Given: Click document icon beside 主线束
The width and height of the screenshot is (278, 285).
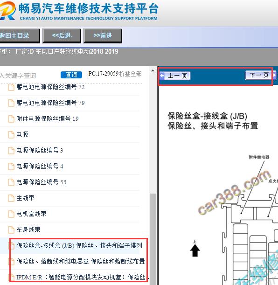Looking at the screenshot, I should click(11, 198).
